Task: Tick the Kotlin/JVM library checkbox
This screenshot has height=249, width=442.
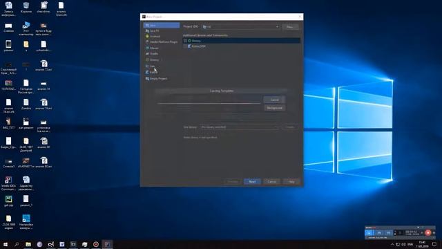Action: (x=185, y=46)
